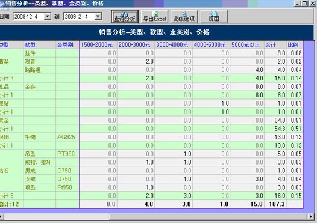Select the 戒指、指环 row label

(x=38, y=162)
